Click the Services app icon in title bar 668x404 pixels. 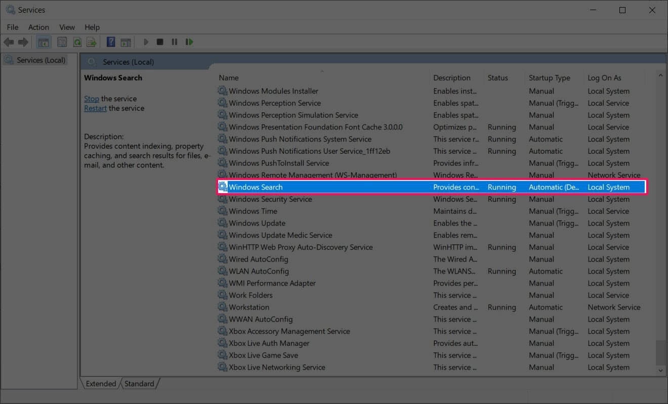pyautogui.click(x=10, y=10)
